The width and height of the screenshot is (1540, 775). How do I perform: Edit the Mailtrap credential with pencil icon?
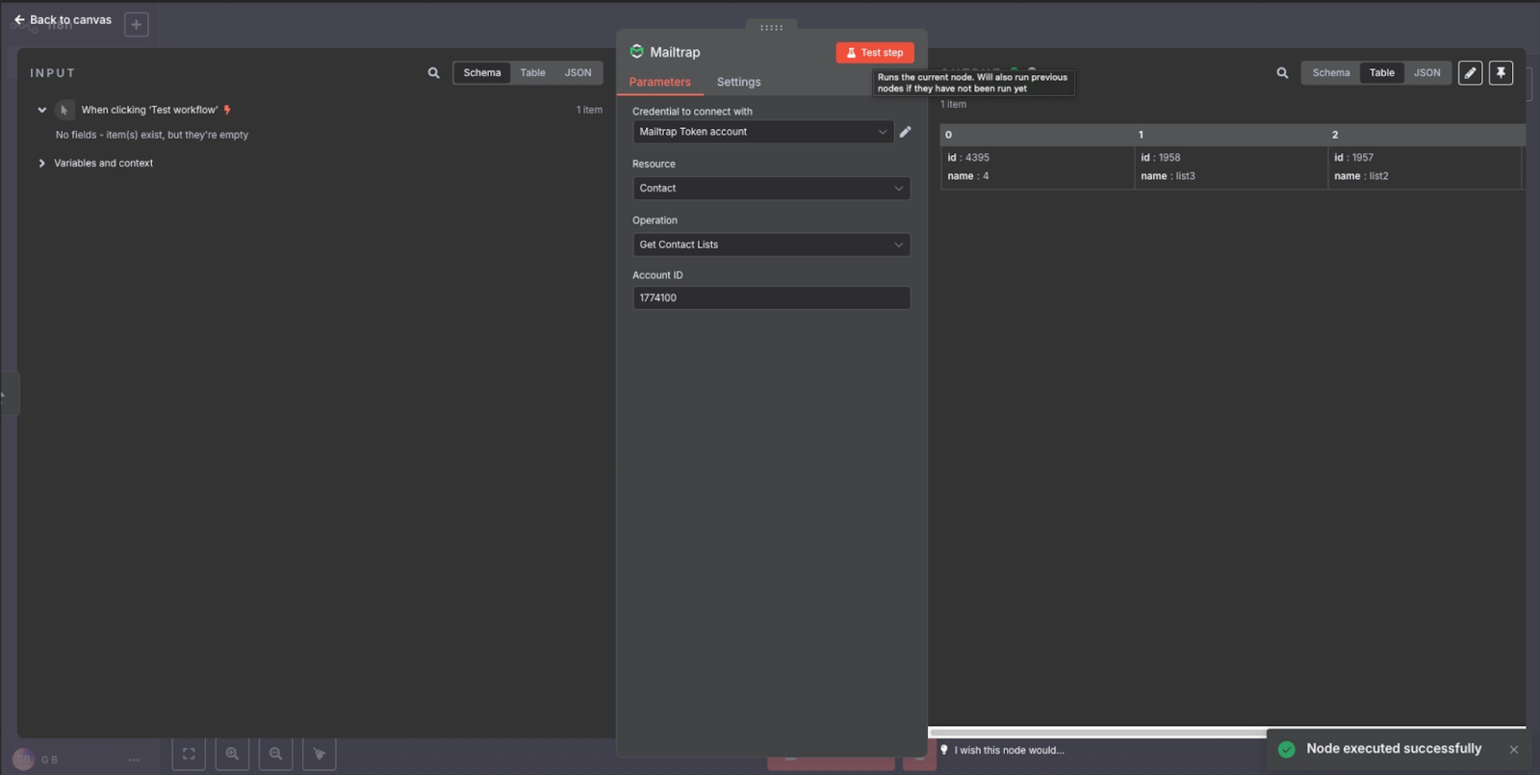pos(905,132)
